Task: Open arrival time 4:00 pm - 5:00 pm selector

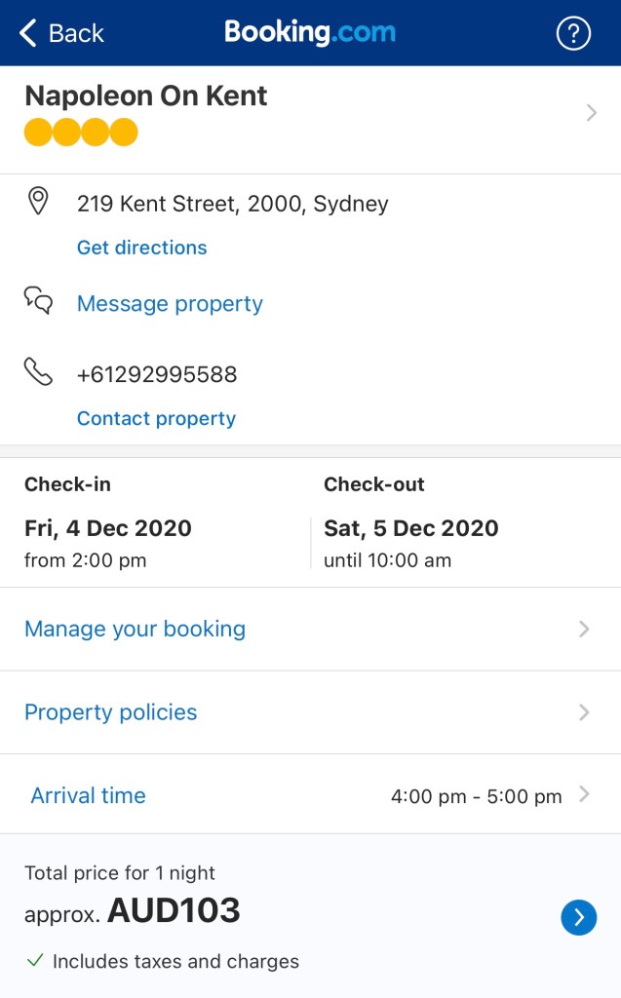Action: click(x=477, y=796)
